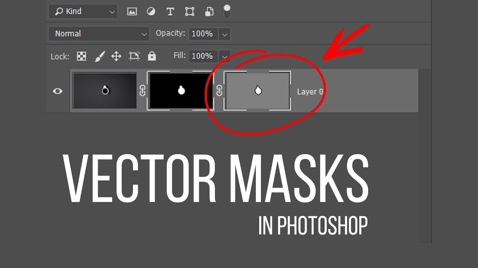Lock transparent pixels on Layer 0

pyautogui.click(x=82, y=56)
